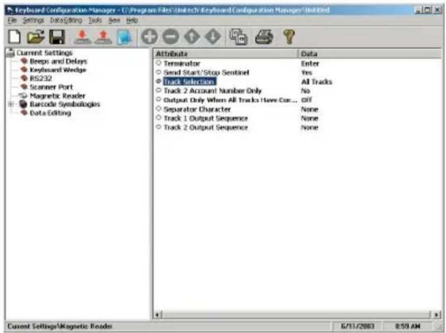Select RS232 in the tree

41,78
